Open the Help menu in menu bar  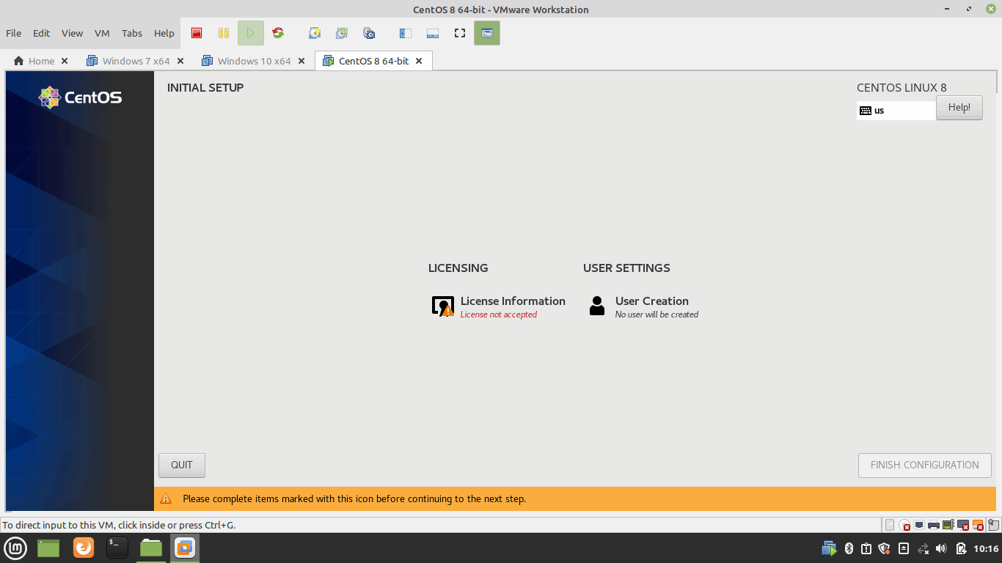click(x=164, y=33)
